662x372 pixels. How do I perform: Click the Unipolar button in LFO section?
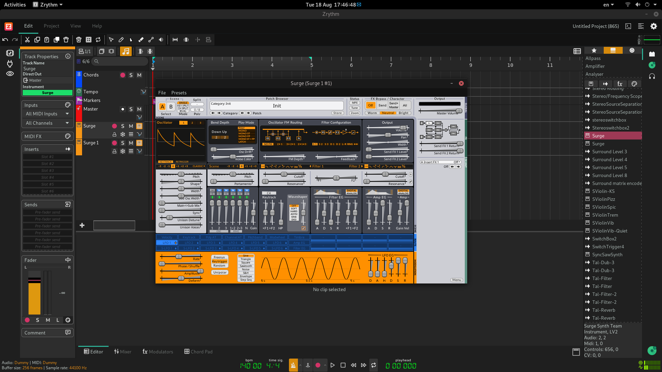[220, 272]
